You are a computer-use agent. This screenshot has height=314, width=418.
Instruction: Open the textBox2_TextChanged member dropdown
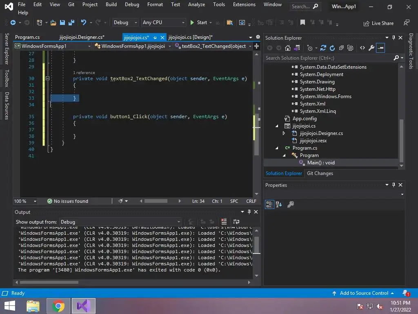pos(213,46)
